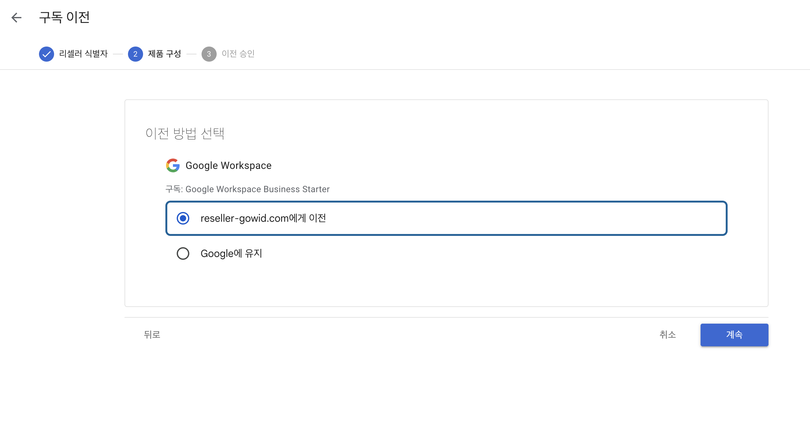Click the Google Workspace product name
810x429 pixels.
coord(228,165)
